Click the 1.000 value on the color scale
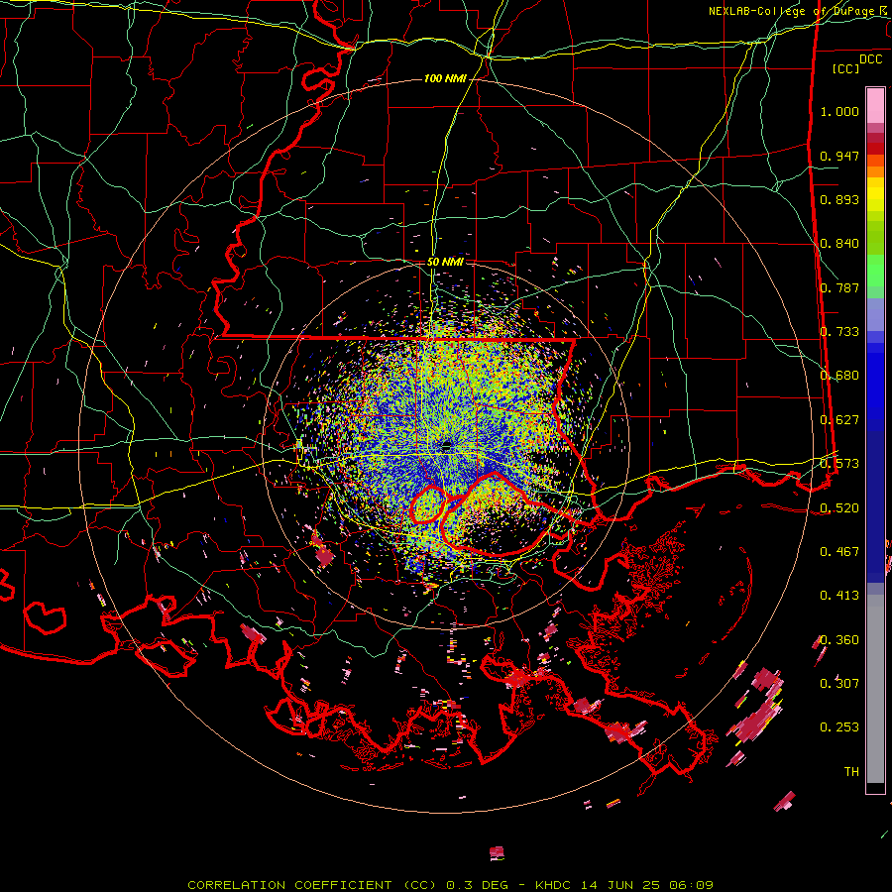Image resolution: width=892 pixels, height=892 pixels. [x=839, y=111]
